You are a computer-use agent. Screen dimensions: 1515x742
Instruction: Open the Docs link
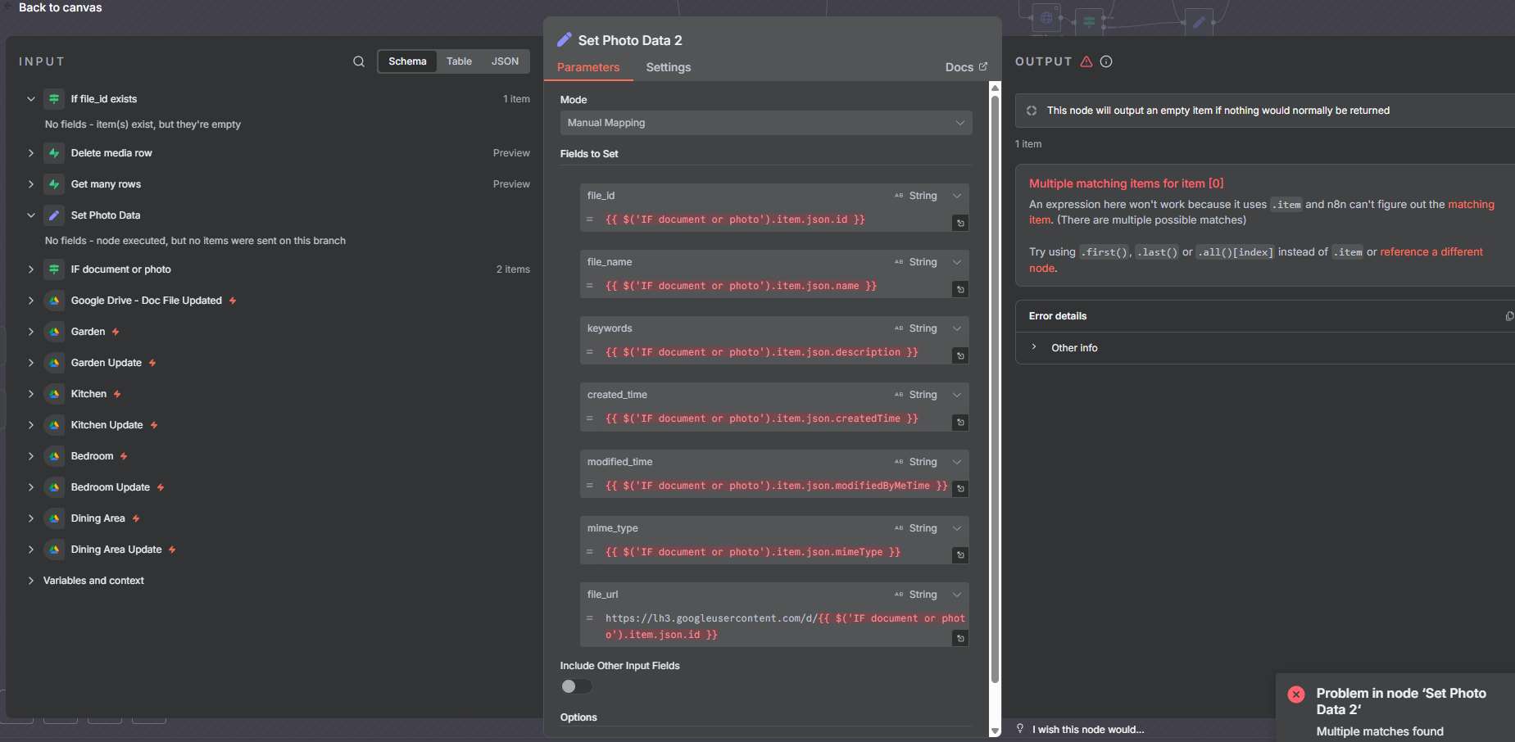965,67
